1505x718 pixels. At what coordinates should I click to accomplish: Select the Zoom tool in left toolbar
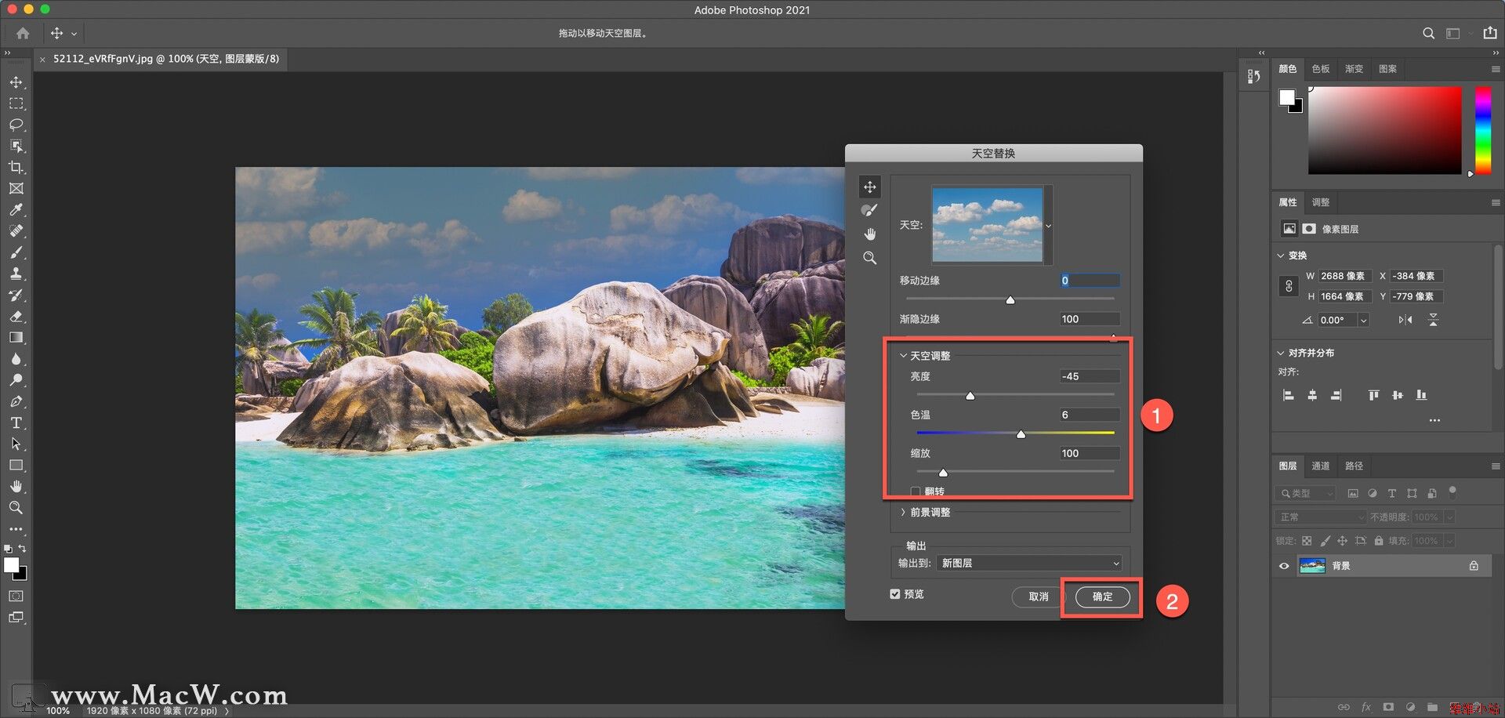tap(16, 507)
